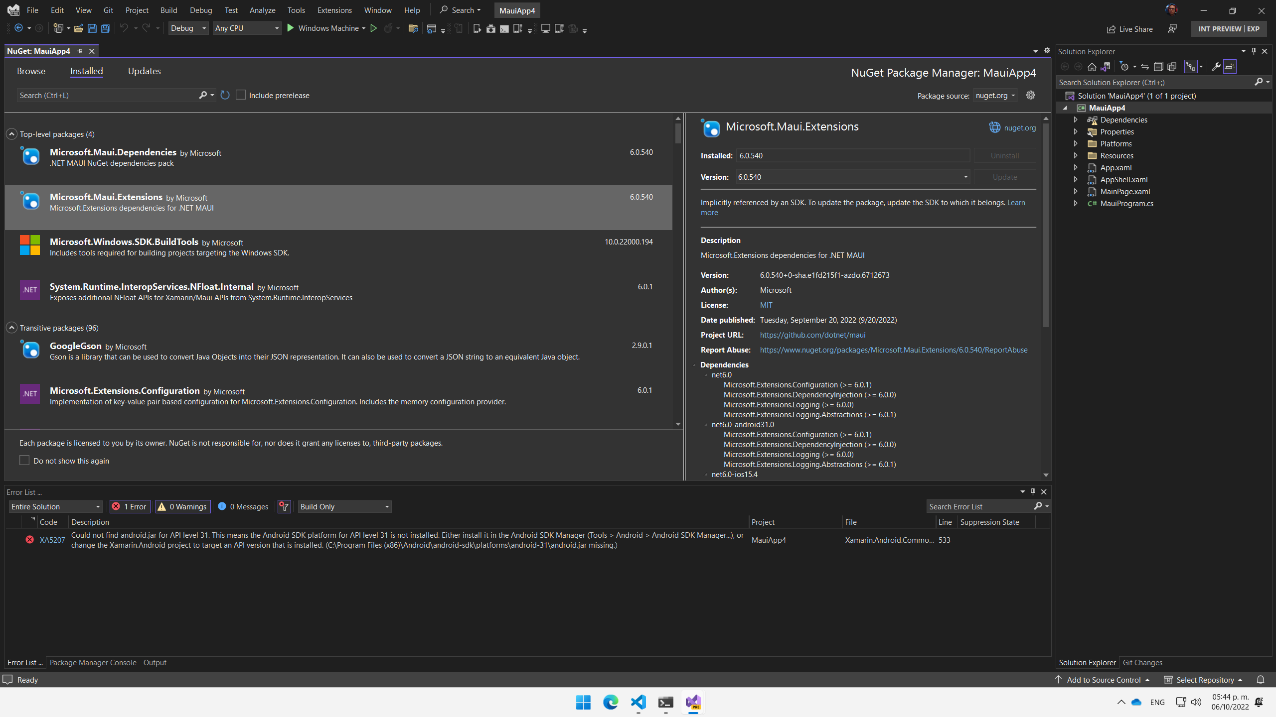Open the Entire Solution dropdown
This screenshot has width=1276, height=717.
point(55,506)
